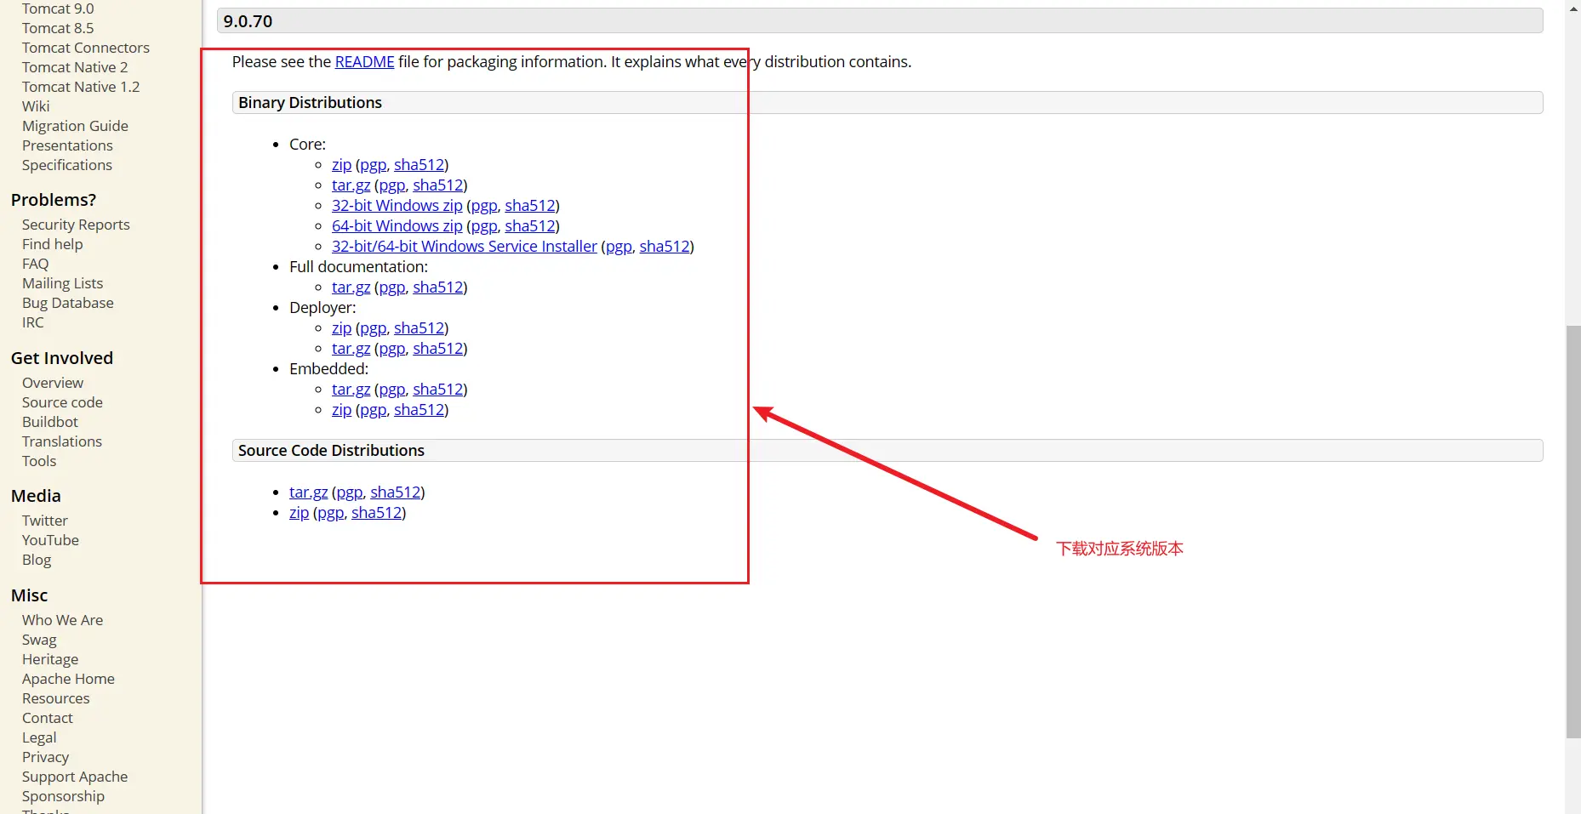Download the Deployer tar.gz
The height and width of the screenshot is (814, 1581).
click(351, 349)
